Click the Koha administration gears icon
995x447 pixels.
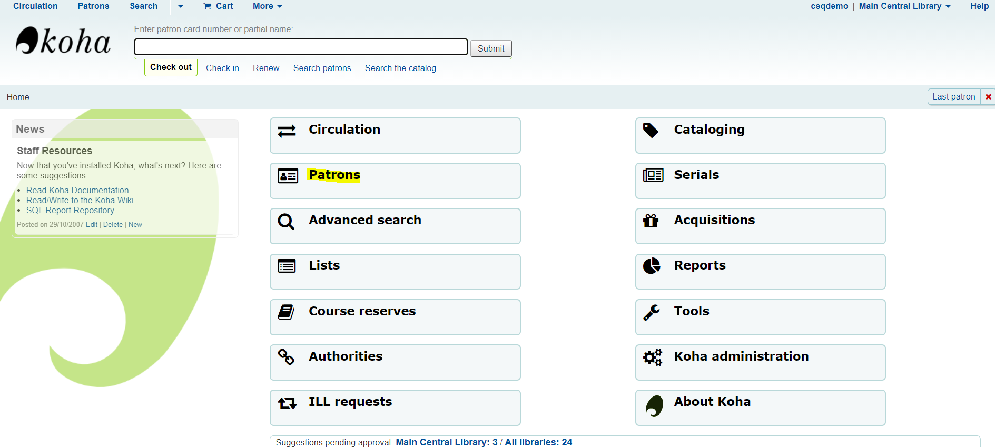[653, 357]
